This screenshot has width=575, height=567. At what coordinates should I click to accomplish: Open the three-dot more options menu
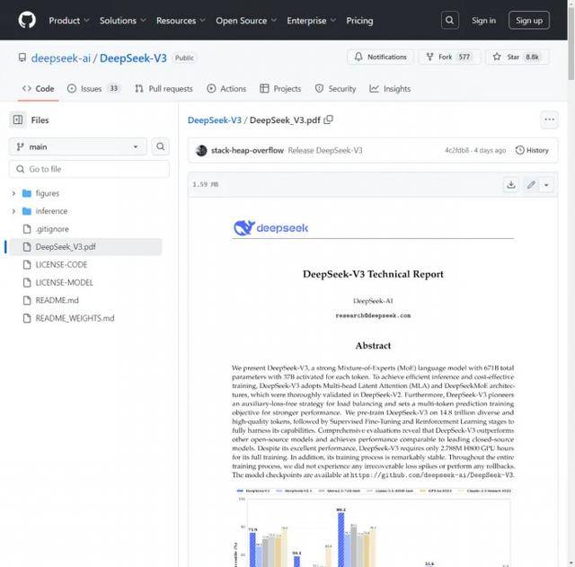pyautogui.click(x=549, y=120)
